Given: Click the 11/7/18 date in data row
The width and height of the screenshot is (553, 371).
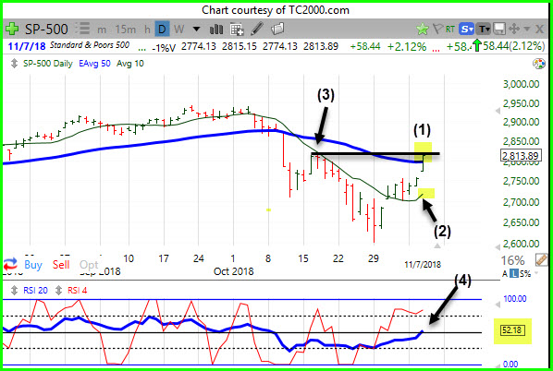Looking at the screenshot, I should [27, 46].
